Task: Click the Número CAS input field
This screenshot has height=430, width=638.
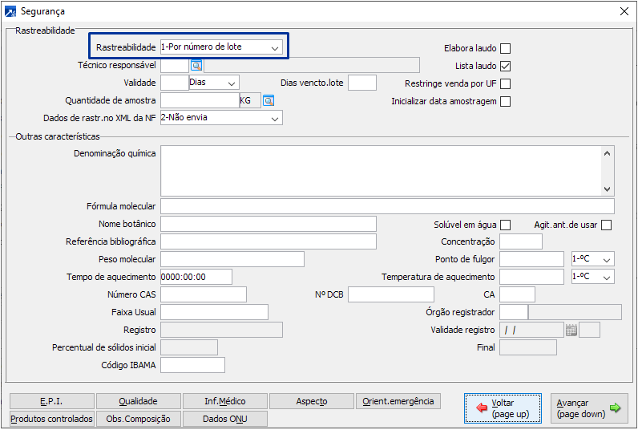Action: [203, 294]
